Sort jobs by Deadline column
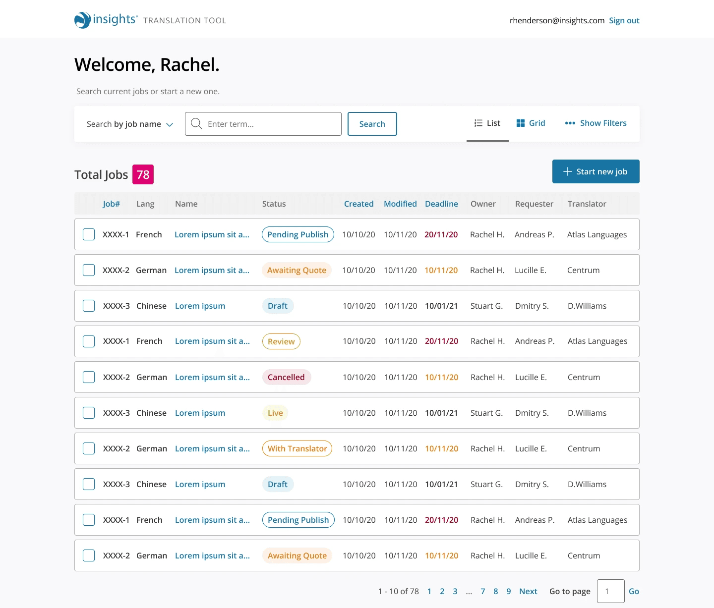 (441, 204)
